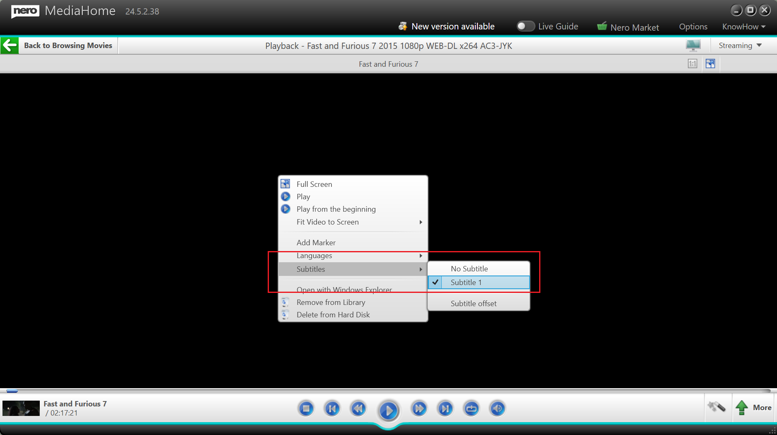Select Delete from Hard Disk
The width and height of the screenshot is (777, 435).
pyautogui.click(x=353, y=315)
